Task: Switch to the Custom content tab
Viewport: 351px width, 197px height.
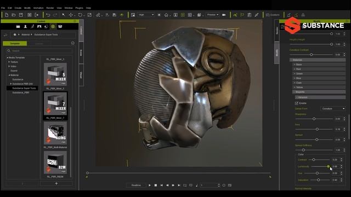Action: pos(39,44)
